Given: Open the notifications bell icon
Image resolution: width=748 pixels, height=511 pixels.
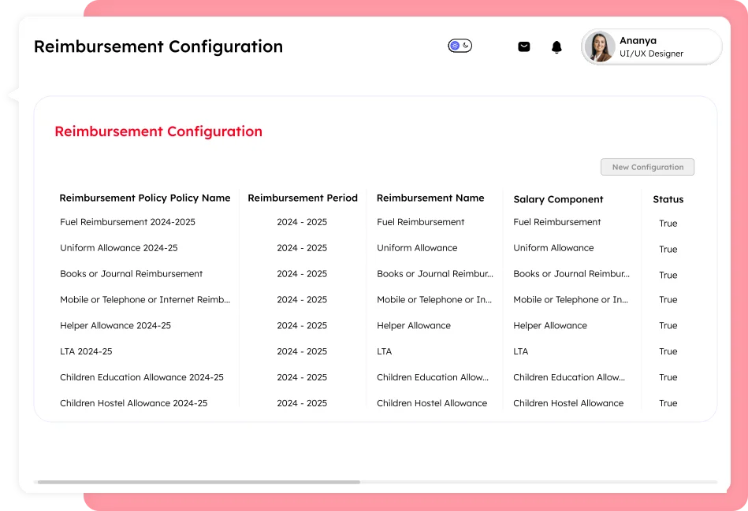Looking at the screenshot, I should coord(556,47).
